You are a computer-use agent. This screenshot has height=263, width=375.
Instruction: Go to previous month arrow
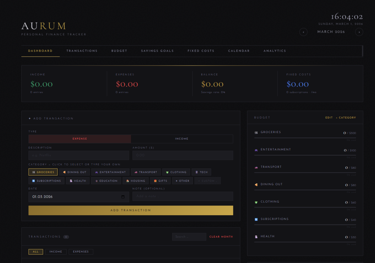303,32
